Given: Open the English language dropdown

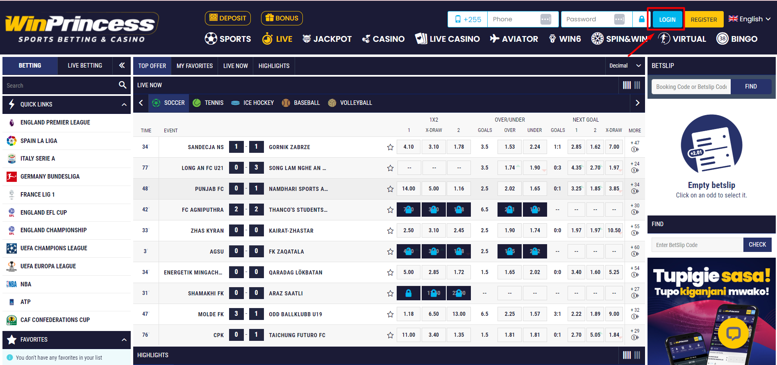Looking at the screenshot, I should pos(750,19).
